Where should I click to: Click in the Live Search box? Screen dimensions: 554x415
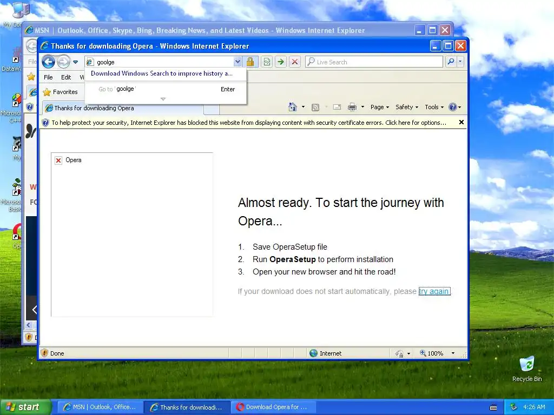point(374,62)
